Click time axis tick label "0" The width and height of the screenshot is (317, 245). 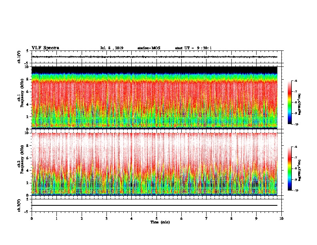32,219
